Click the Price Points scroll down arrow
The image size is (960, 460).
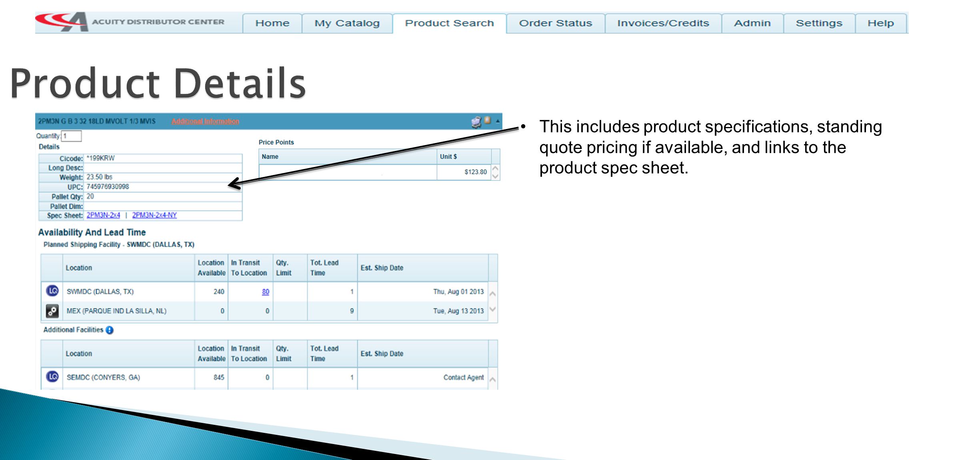[x=496, y=176]
